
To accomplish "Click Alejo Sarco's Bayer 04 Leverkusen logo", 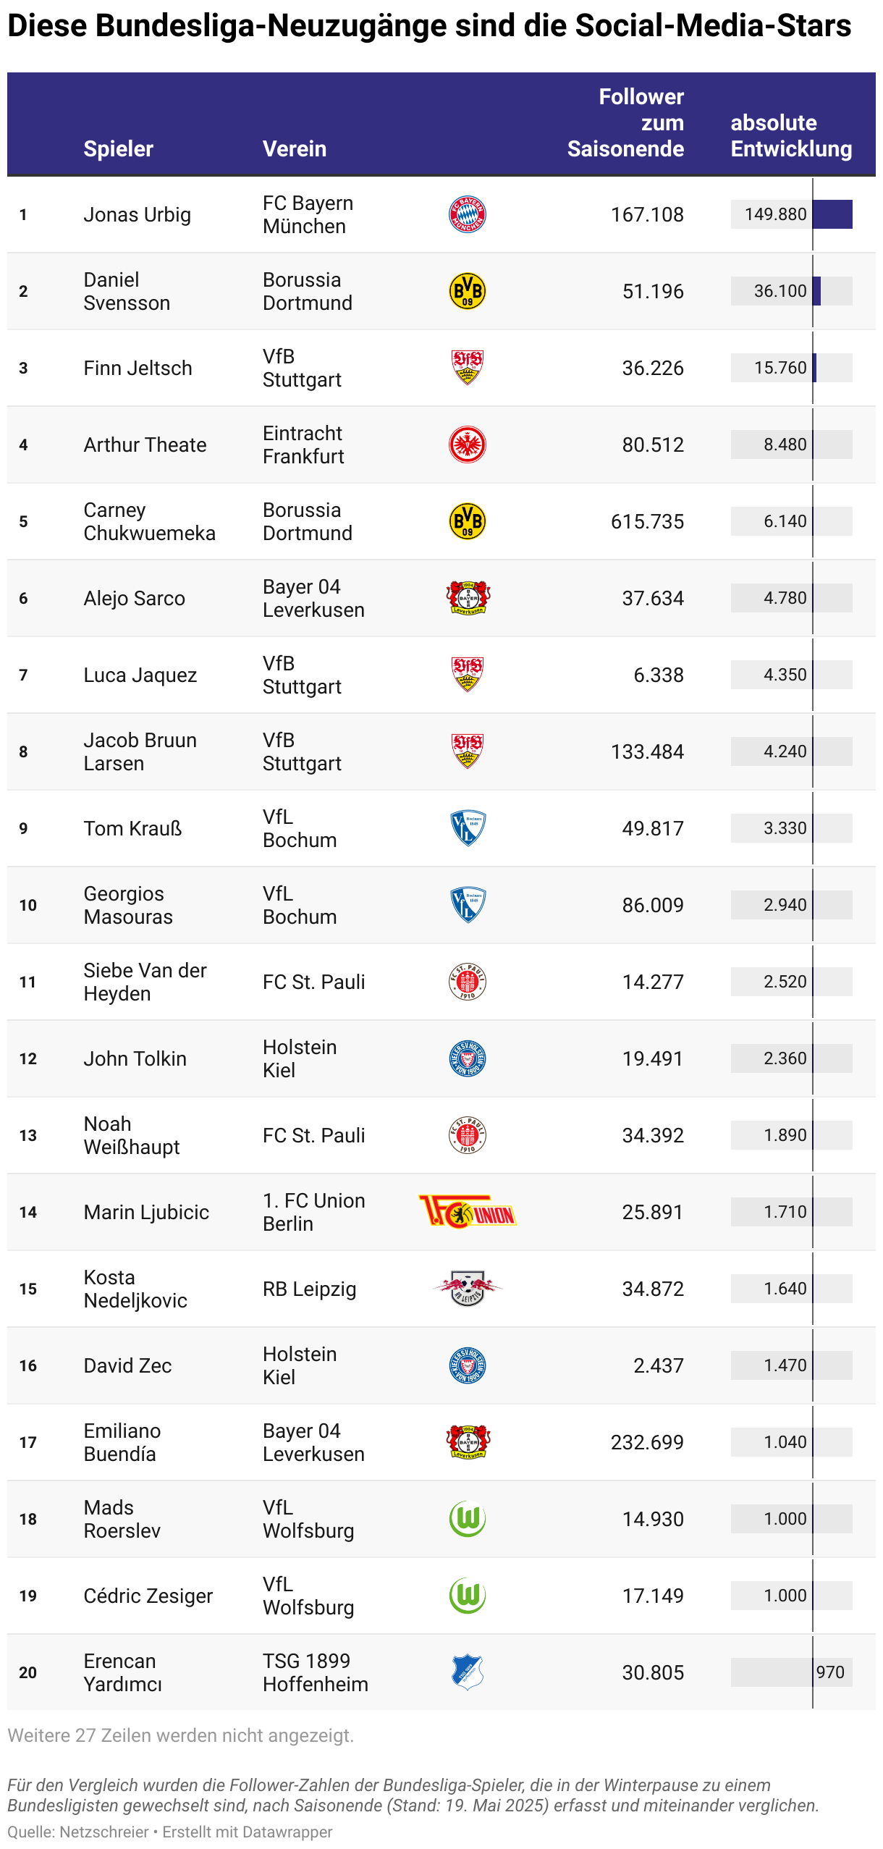I will (x=468, y=599).
